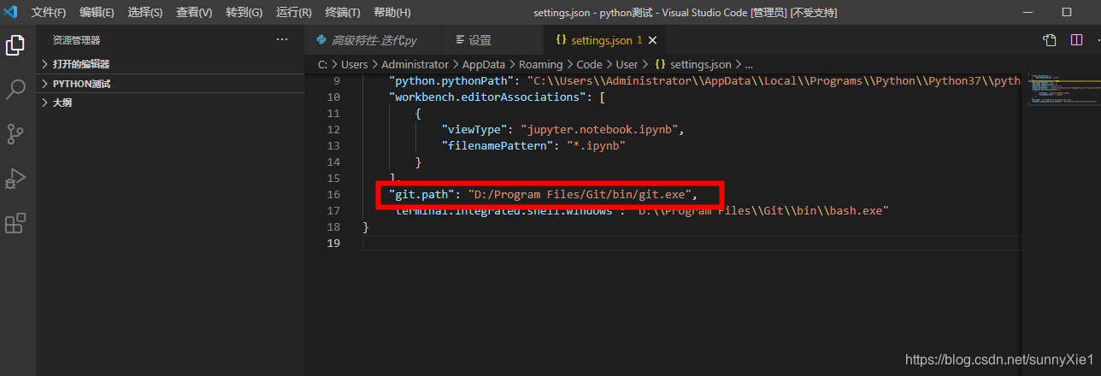Viewport: 1101px width, 376px height.
Task: Open the 帮助(H) menu
Action: 392,12
